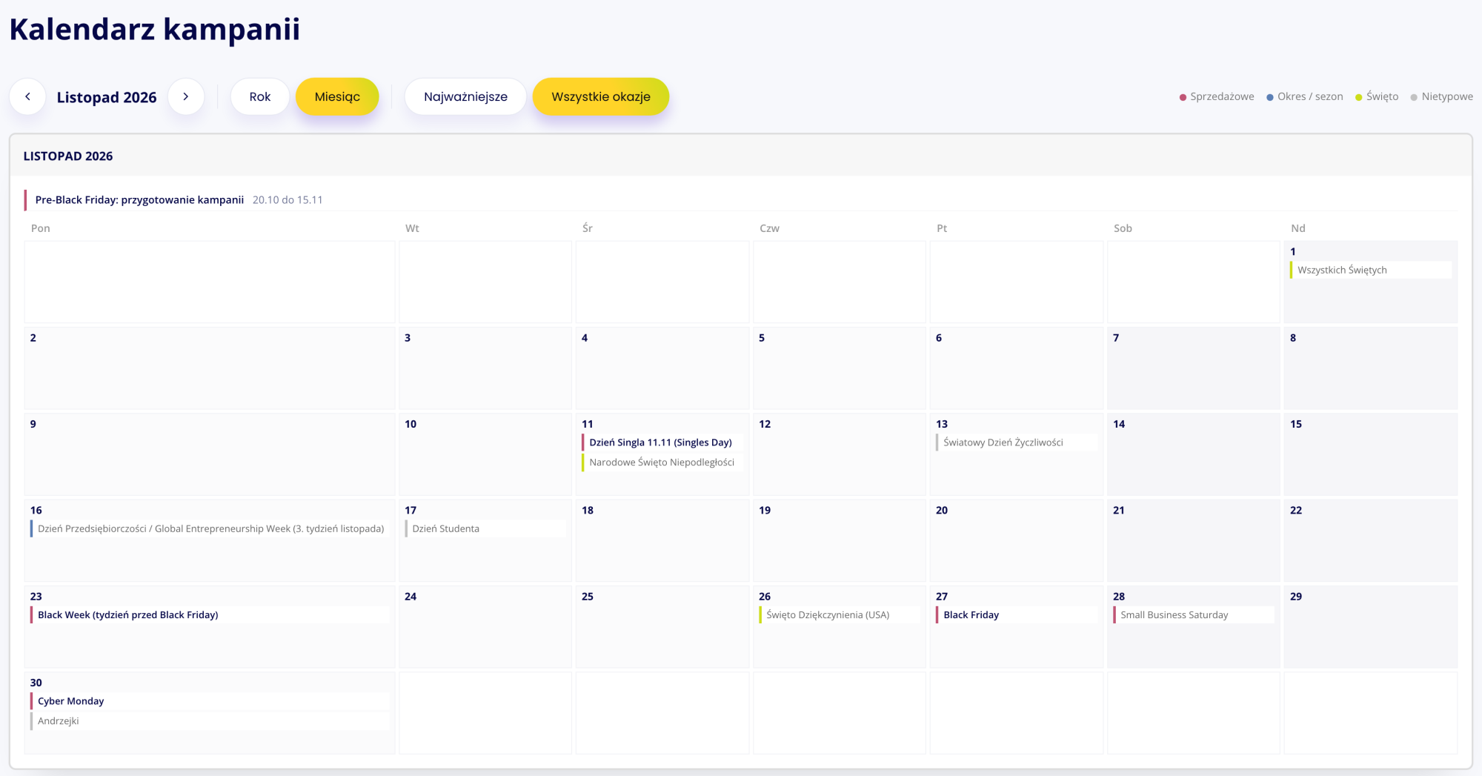1482x776 pixels.
Task: Select day 14 in the calendar
Action: pos(1194,454)
